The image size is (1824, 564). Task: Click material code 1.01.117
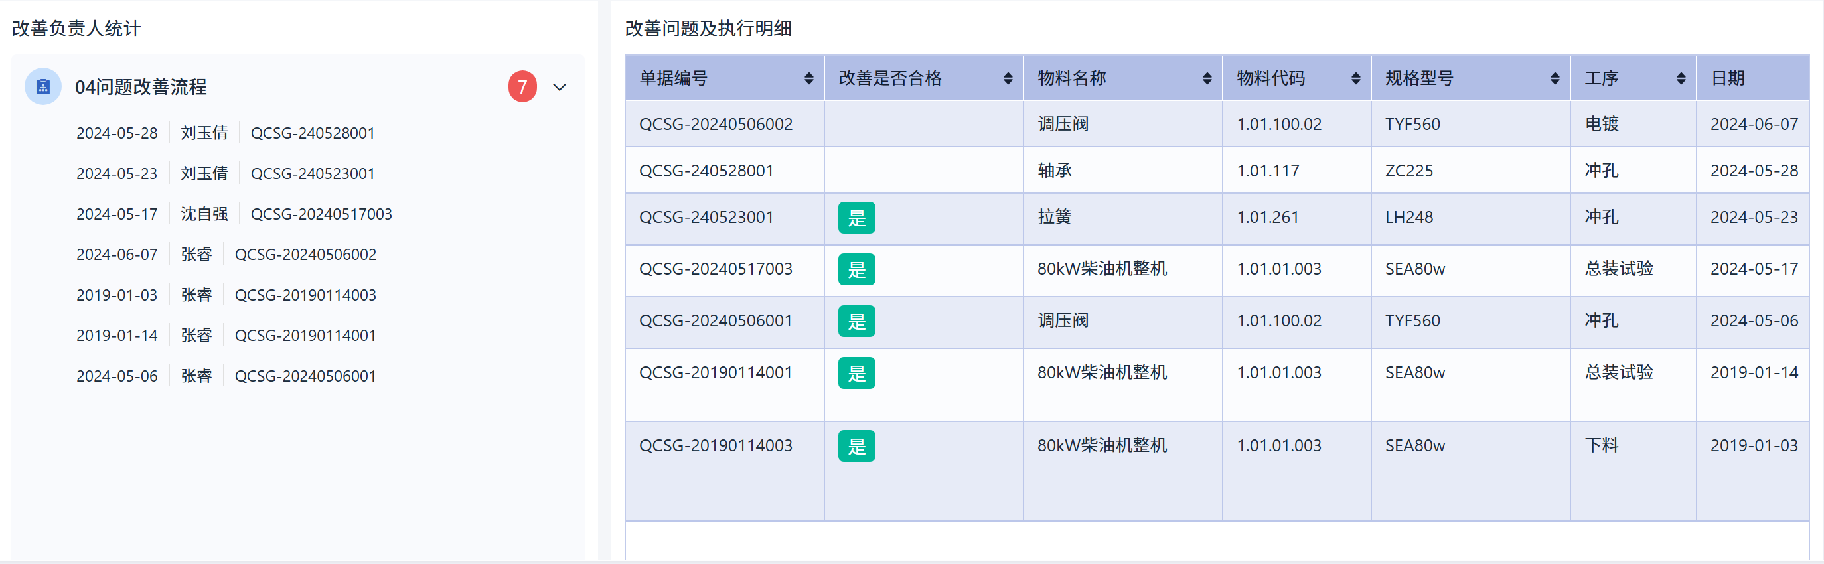(x=1268, y=171)
